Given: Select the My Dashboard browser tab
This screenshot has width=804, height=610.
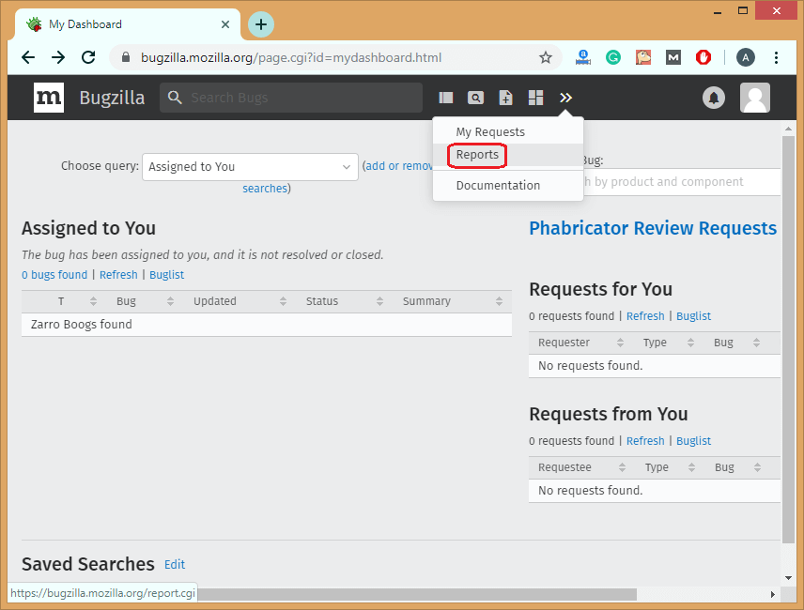Looking at the screenshot, I should coord(127,24).
